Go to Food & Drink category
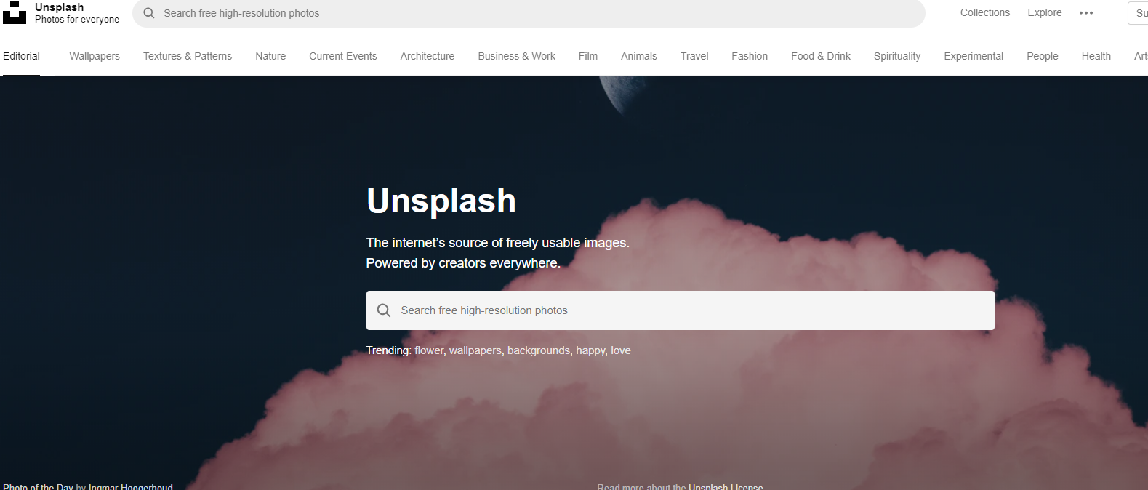Image resolution: width=1148 pixels, height=490 pixels. [x=821, y=56]
